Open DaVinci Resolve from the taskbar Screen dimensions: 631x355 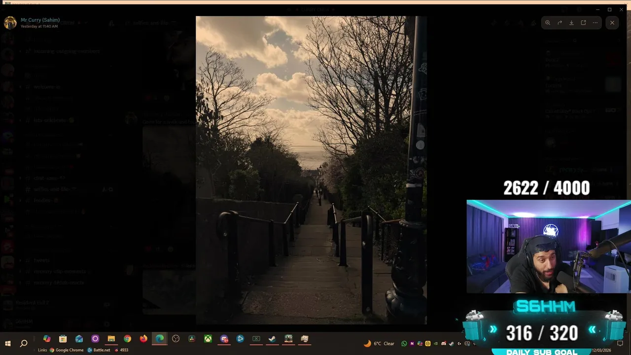click(x=192, y=339)
